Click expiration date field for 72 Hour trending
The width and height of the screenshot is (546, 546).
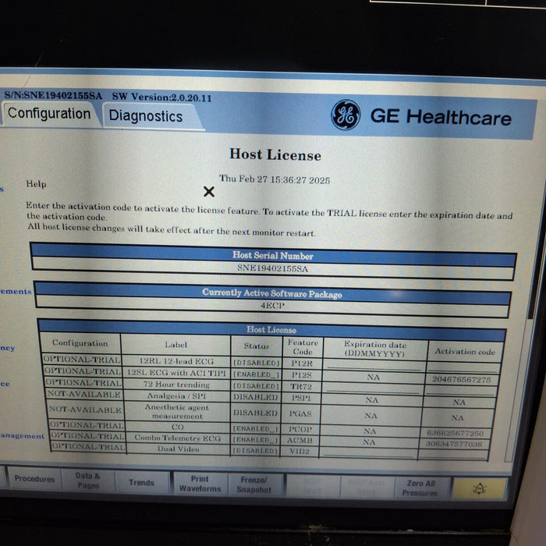[x=372, y=388]
